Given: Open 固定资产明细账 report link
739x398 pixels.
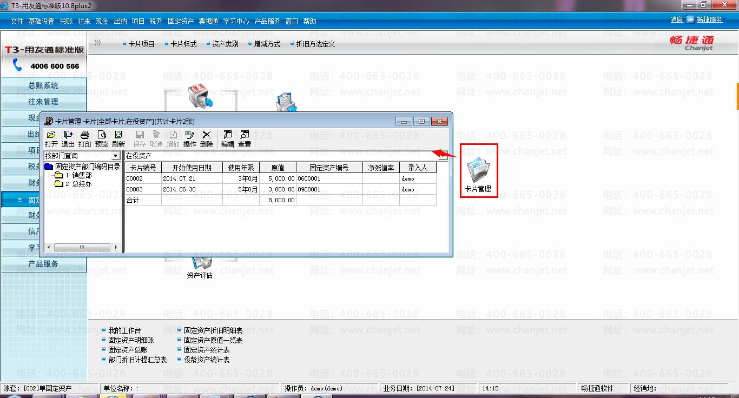Looking at the screenshot, I should click(131, 340).
